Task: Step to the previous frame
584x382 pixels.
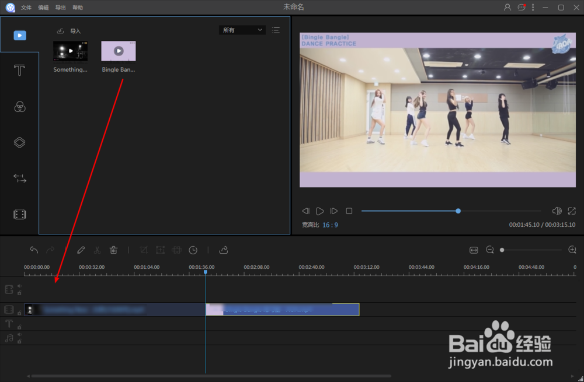Action: pyautogui.click(x=306, y=211)
